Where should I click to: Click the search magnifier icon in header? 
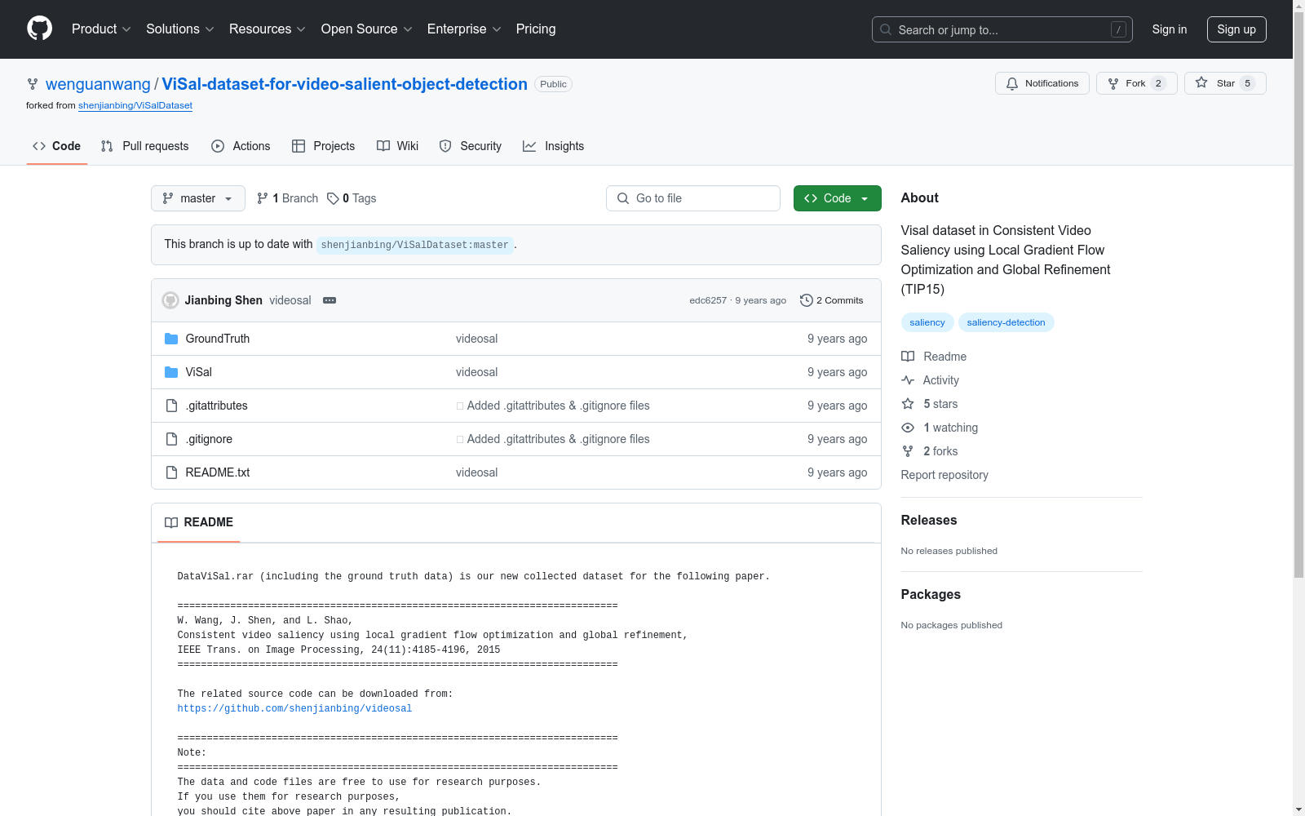(x=886, y=29)
